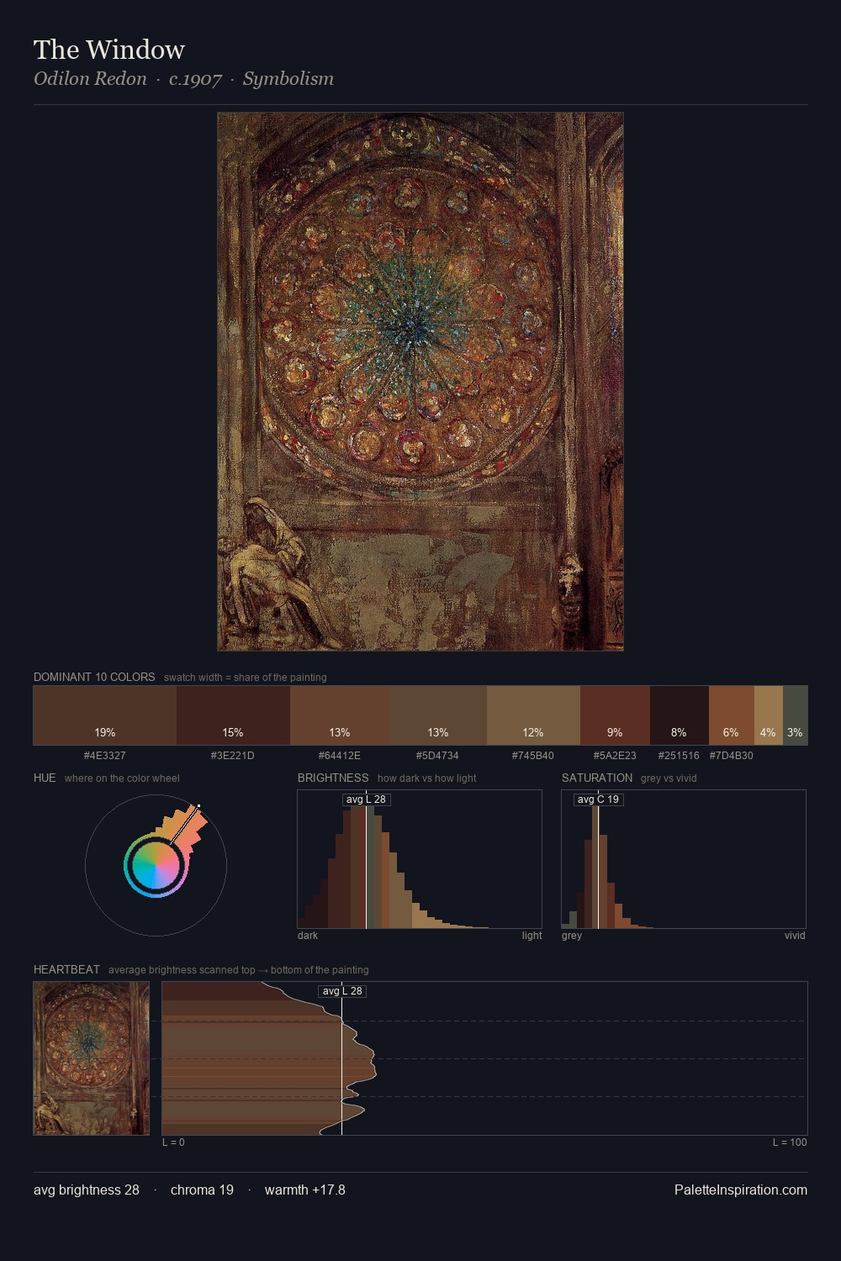This screenshot has width=841, height=1261.
Task: Click the "SATURATION" section heading
Action: coord(597,778)
